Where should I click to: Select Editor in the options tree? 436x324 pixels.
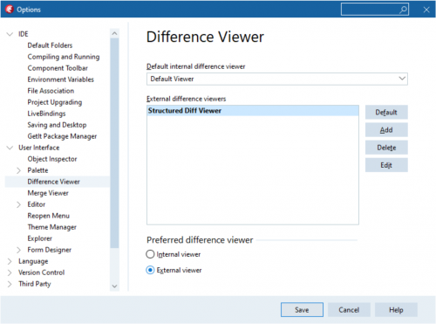click(x=37, y=204)
